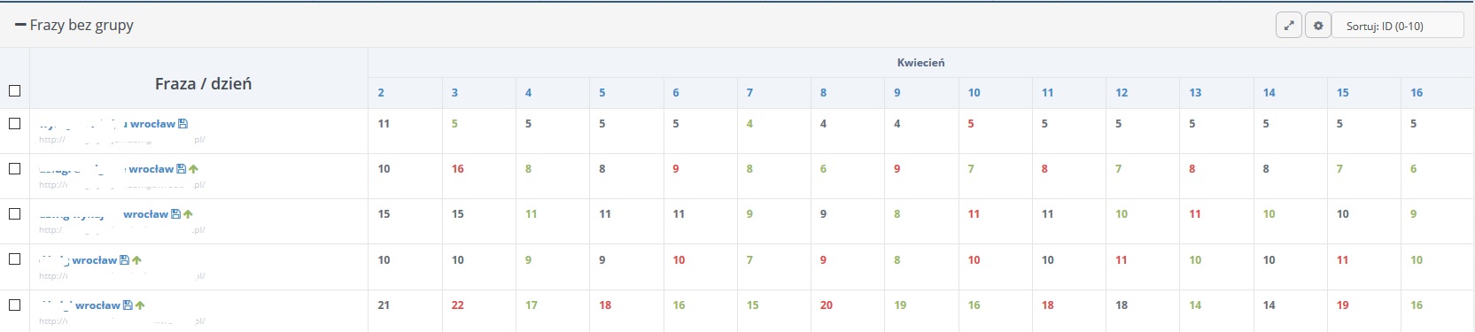Click green 5 under day 3

pyautogui.click(x=454, y=123)
